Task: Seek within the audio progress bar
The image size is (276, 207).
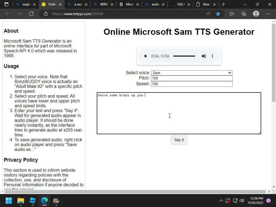Action: (184, 56)
